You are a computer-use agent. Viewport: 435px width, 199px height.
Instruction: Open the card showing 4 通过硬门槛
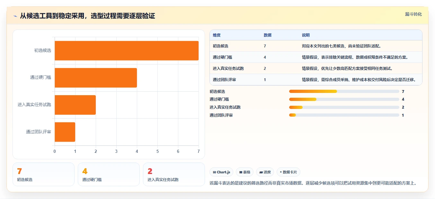tap(109, 174)
